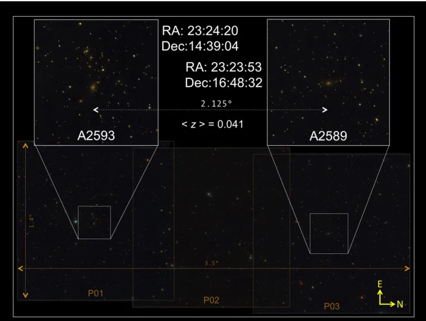The image size is (426, 321).
Task: Click the '< z > = 0.041' redshift text
Action: [x=212, y=124]
